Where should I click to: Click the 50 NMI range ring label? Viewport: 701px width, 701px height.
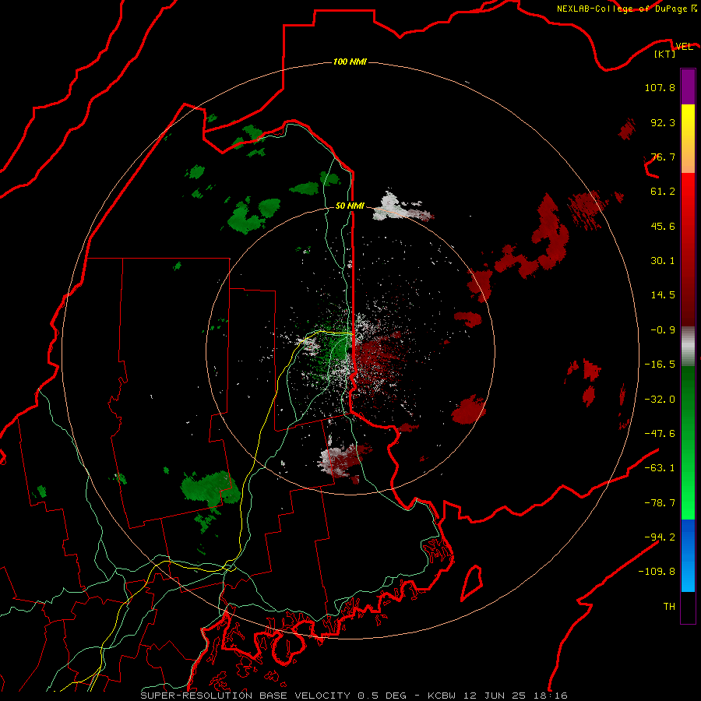(350, 206)
